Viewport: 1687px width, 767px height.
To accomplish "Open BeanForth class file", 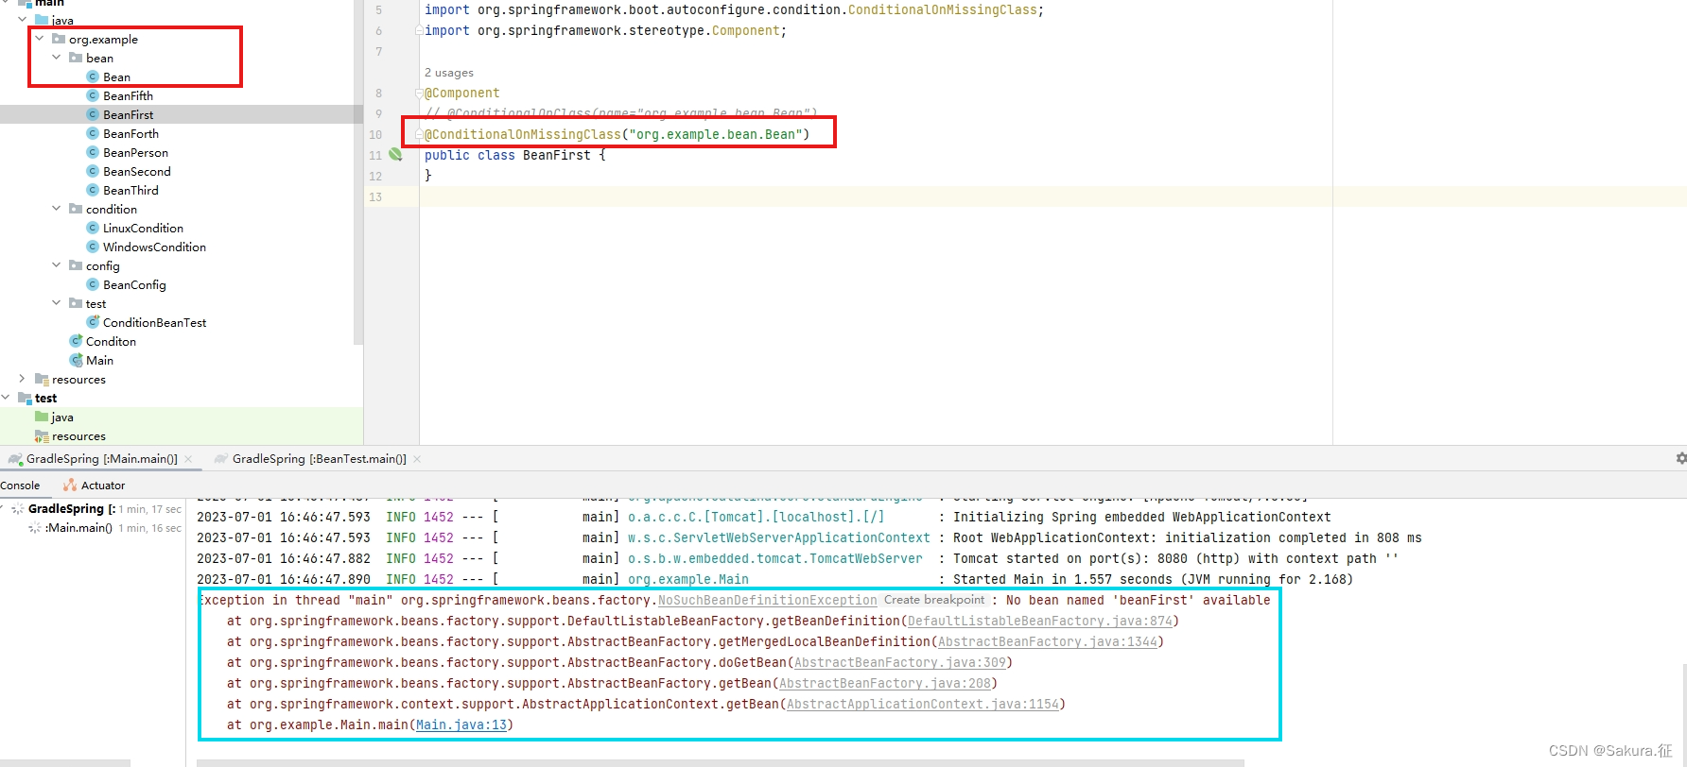I will coord(130,133).
